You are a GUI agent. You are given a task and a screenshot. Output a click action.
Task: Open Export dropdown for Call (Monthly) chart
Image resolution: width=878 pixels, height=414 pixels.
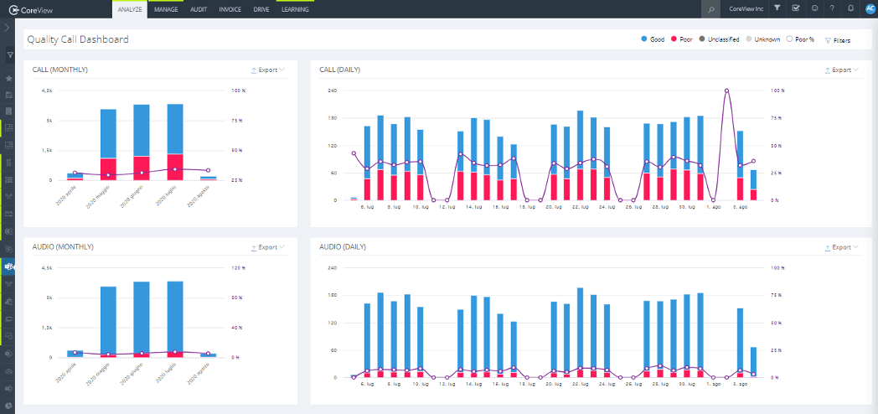click(267, 70)
